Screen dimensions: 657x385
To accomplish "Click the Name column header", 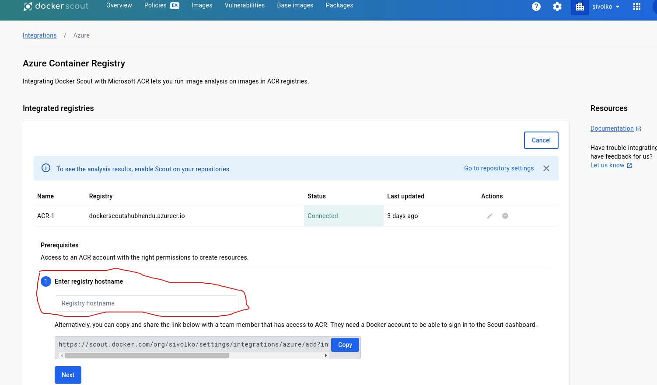I will coord(45,196).
